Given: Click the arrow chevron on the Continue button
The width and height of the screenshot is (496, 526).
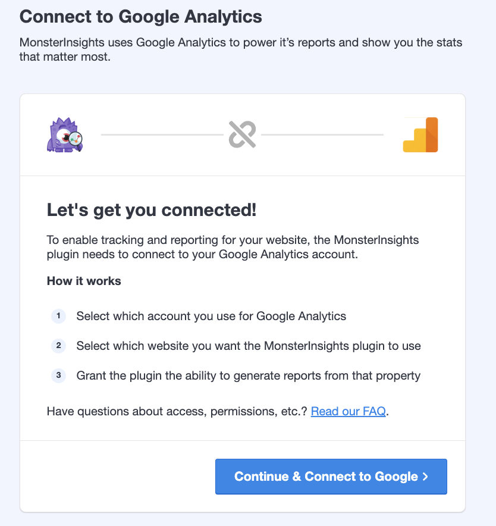Looking at the screenshot, I should point(425,477).
